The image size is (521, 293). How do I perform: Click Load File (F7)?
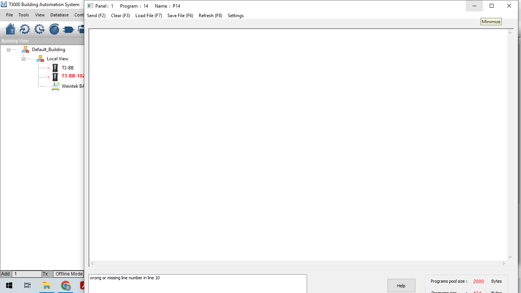148,16
